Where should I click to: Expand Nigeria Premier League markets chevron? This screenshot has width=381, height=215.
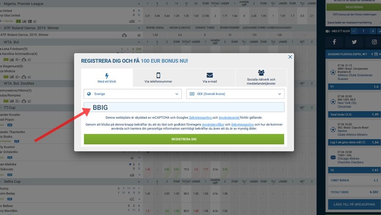coord(139,21)
